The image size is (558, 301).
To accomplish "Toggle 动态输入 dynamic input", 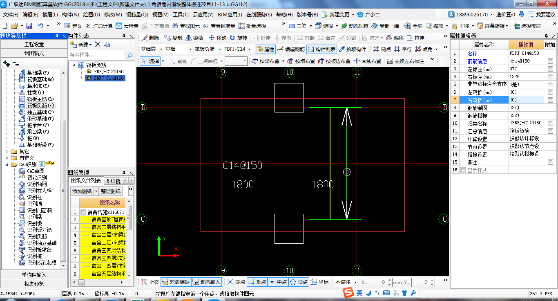I will pos(207,282).
